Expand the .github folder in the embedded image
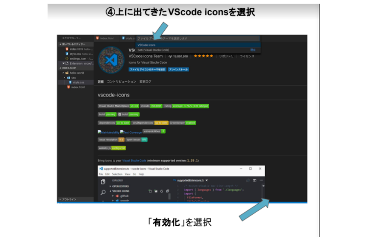This screenshot has width=369, height=237. [x=113, y=196]
